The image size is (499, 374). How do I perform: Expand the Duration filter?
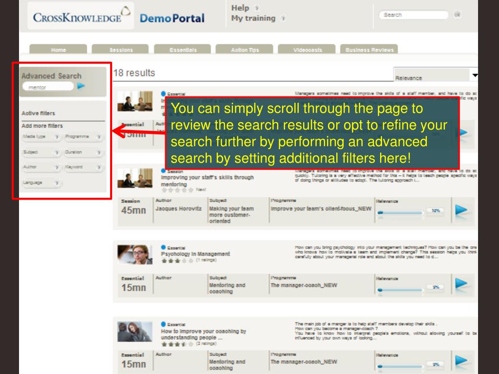pyautogui.click(x=84, y=152)
